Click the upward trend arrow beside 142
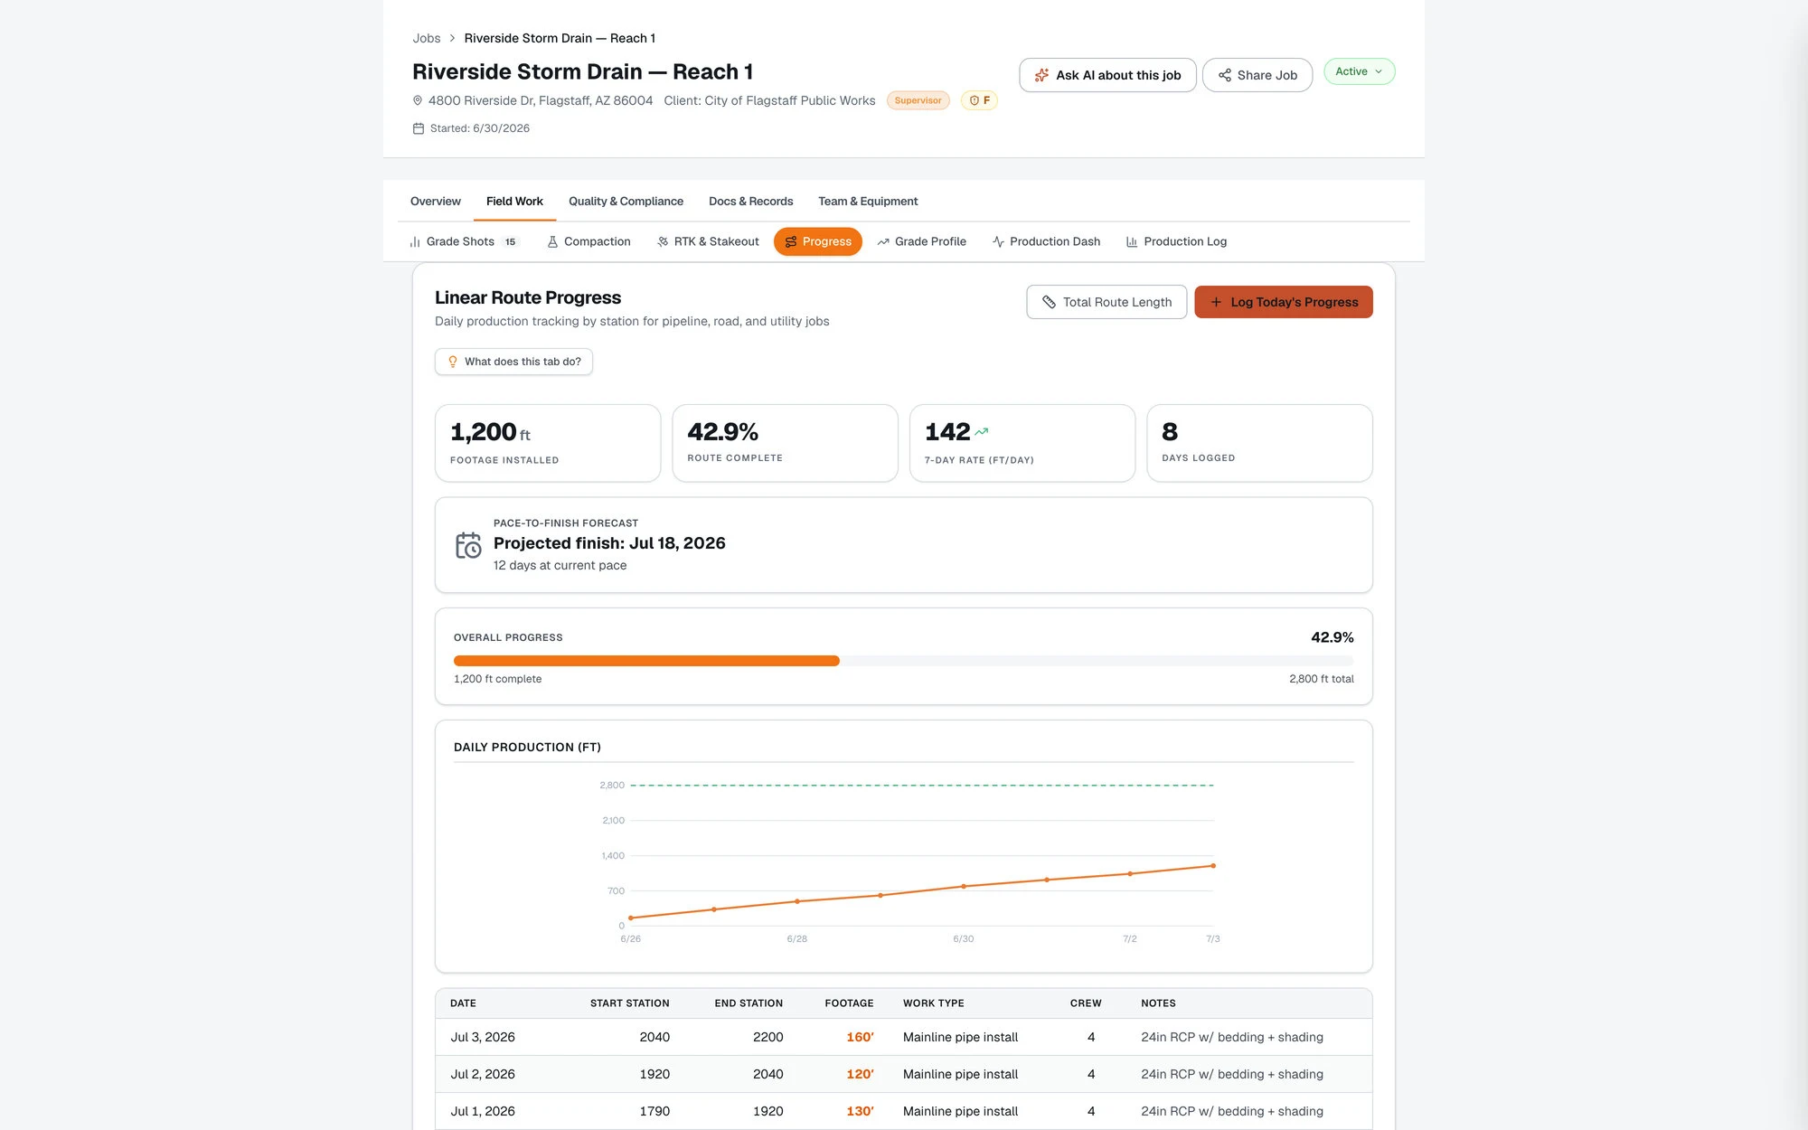Image resolution: width=1808 pixels, height=1130 pixels. coord(982,432)
